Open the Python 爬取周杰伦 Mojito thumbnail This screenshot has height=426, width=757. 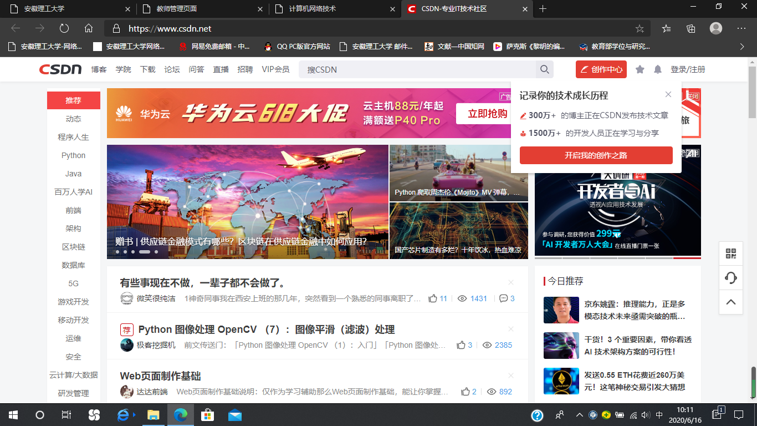pos(459,173)
